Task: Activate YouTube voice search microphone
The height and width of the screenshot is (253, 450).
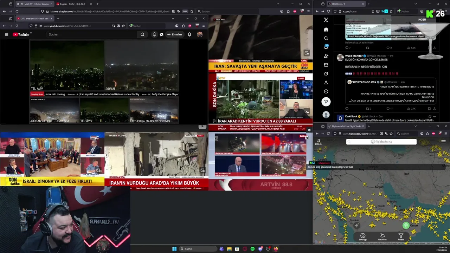Action: click(154, 34)
